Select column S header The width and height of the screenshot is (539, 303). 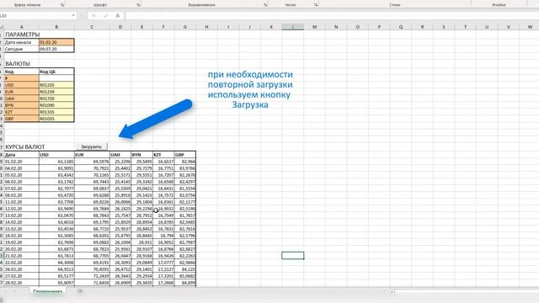pos(444,27)
